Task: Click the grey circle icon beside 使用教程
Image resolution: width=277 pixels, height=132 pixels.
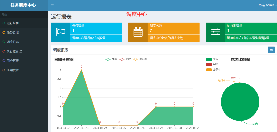Action: click(4, 70)
